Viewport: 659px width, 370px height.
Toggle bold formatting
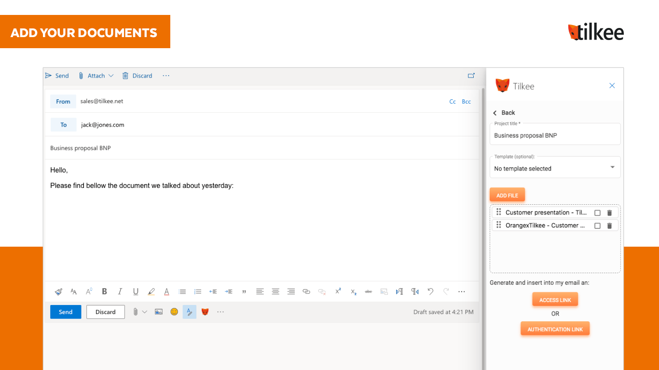(x=104, y=291)
